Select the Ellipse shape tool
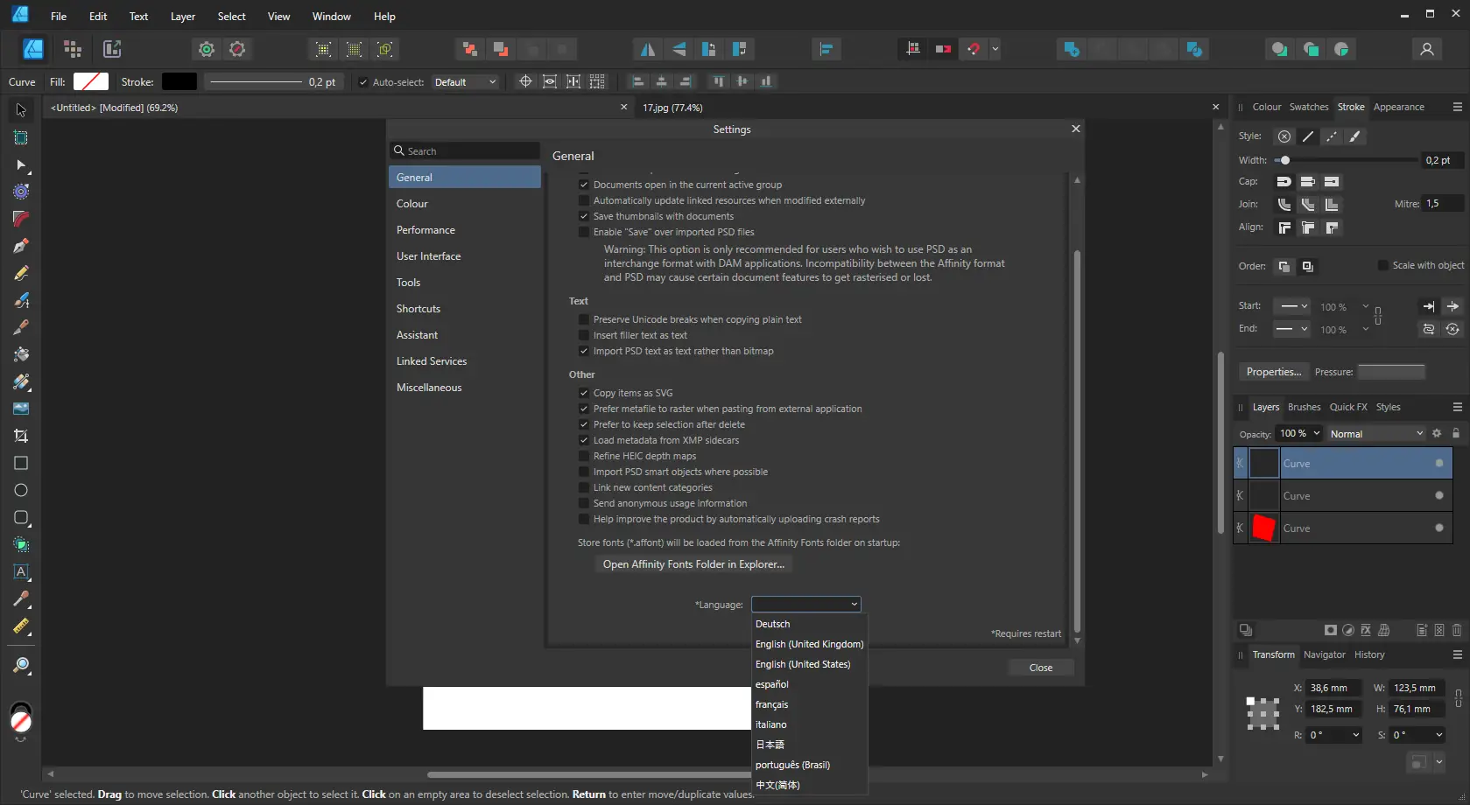Viewport: 1470px width, 805px height. [21, 490]
